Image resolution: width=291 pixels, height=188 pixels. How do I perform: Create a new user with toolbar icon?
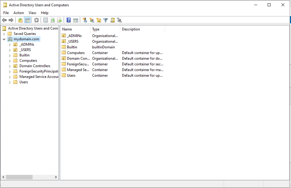[85, 20]
